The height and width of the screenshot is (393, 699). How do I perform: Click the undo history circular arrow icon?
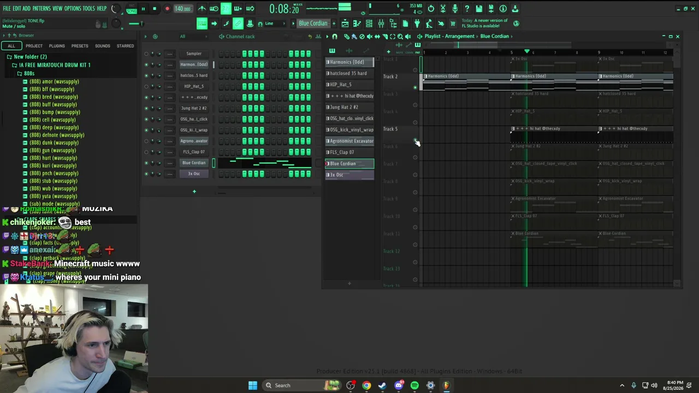point(431,9)
